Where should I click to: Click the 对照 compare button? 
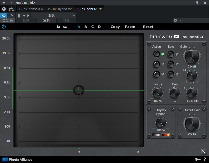tap(26, 21)
